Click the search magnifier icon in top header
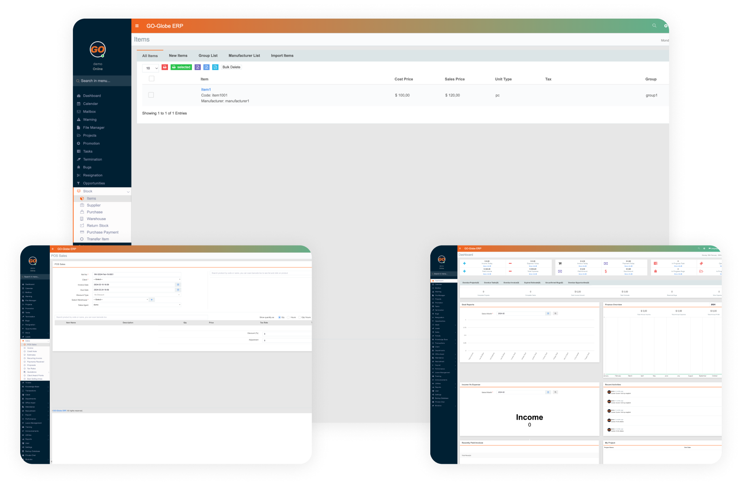742x486 pixels. pos(654,25)
